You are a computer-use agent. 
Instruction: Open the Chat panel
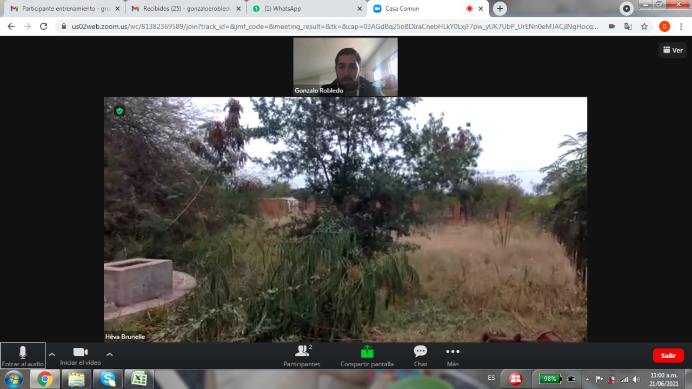point(420,355)
